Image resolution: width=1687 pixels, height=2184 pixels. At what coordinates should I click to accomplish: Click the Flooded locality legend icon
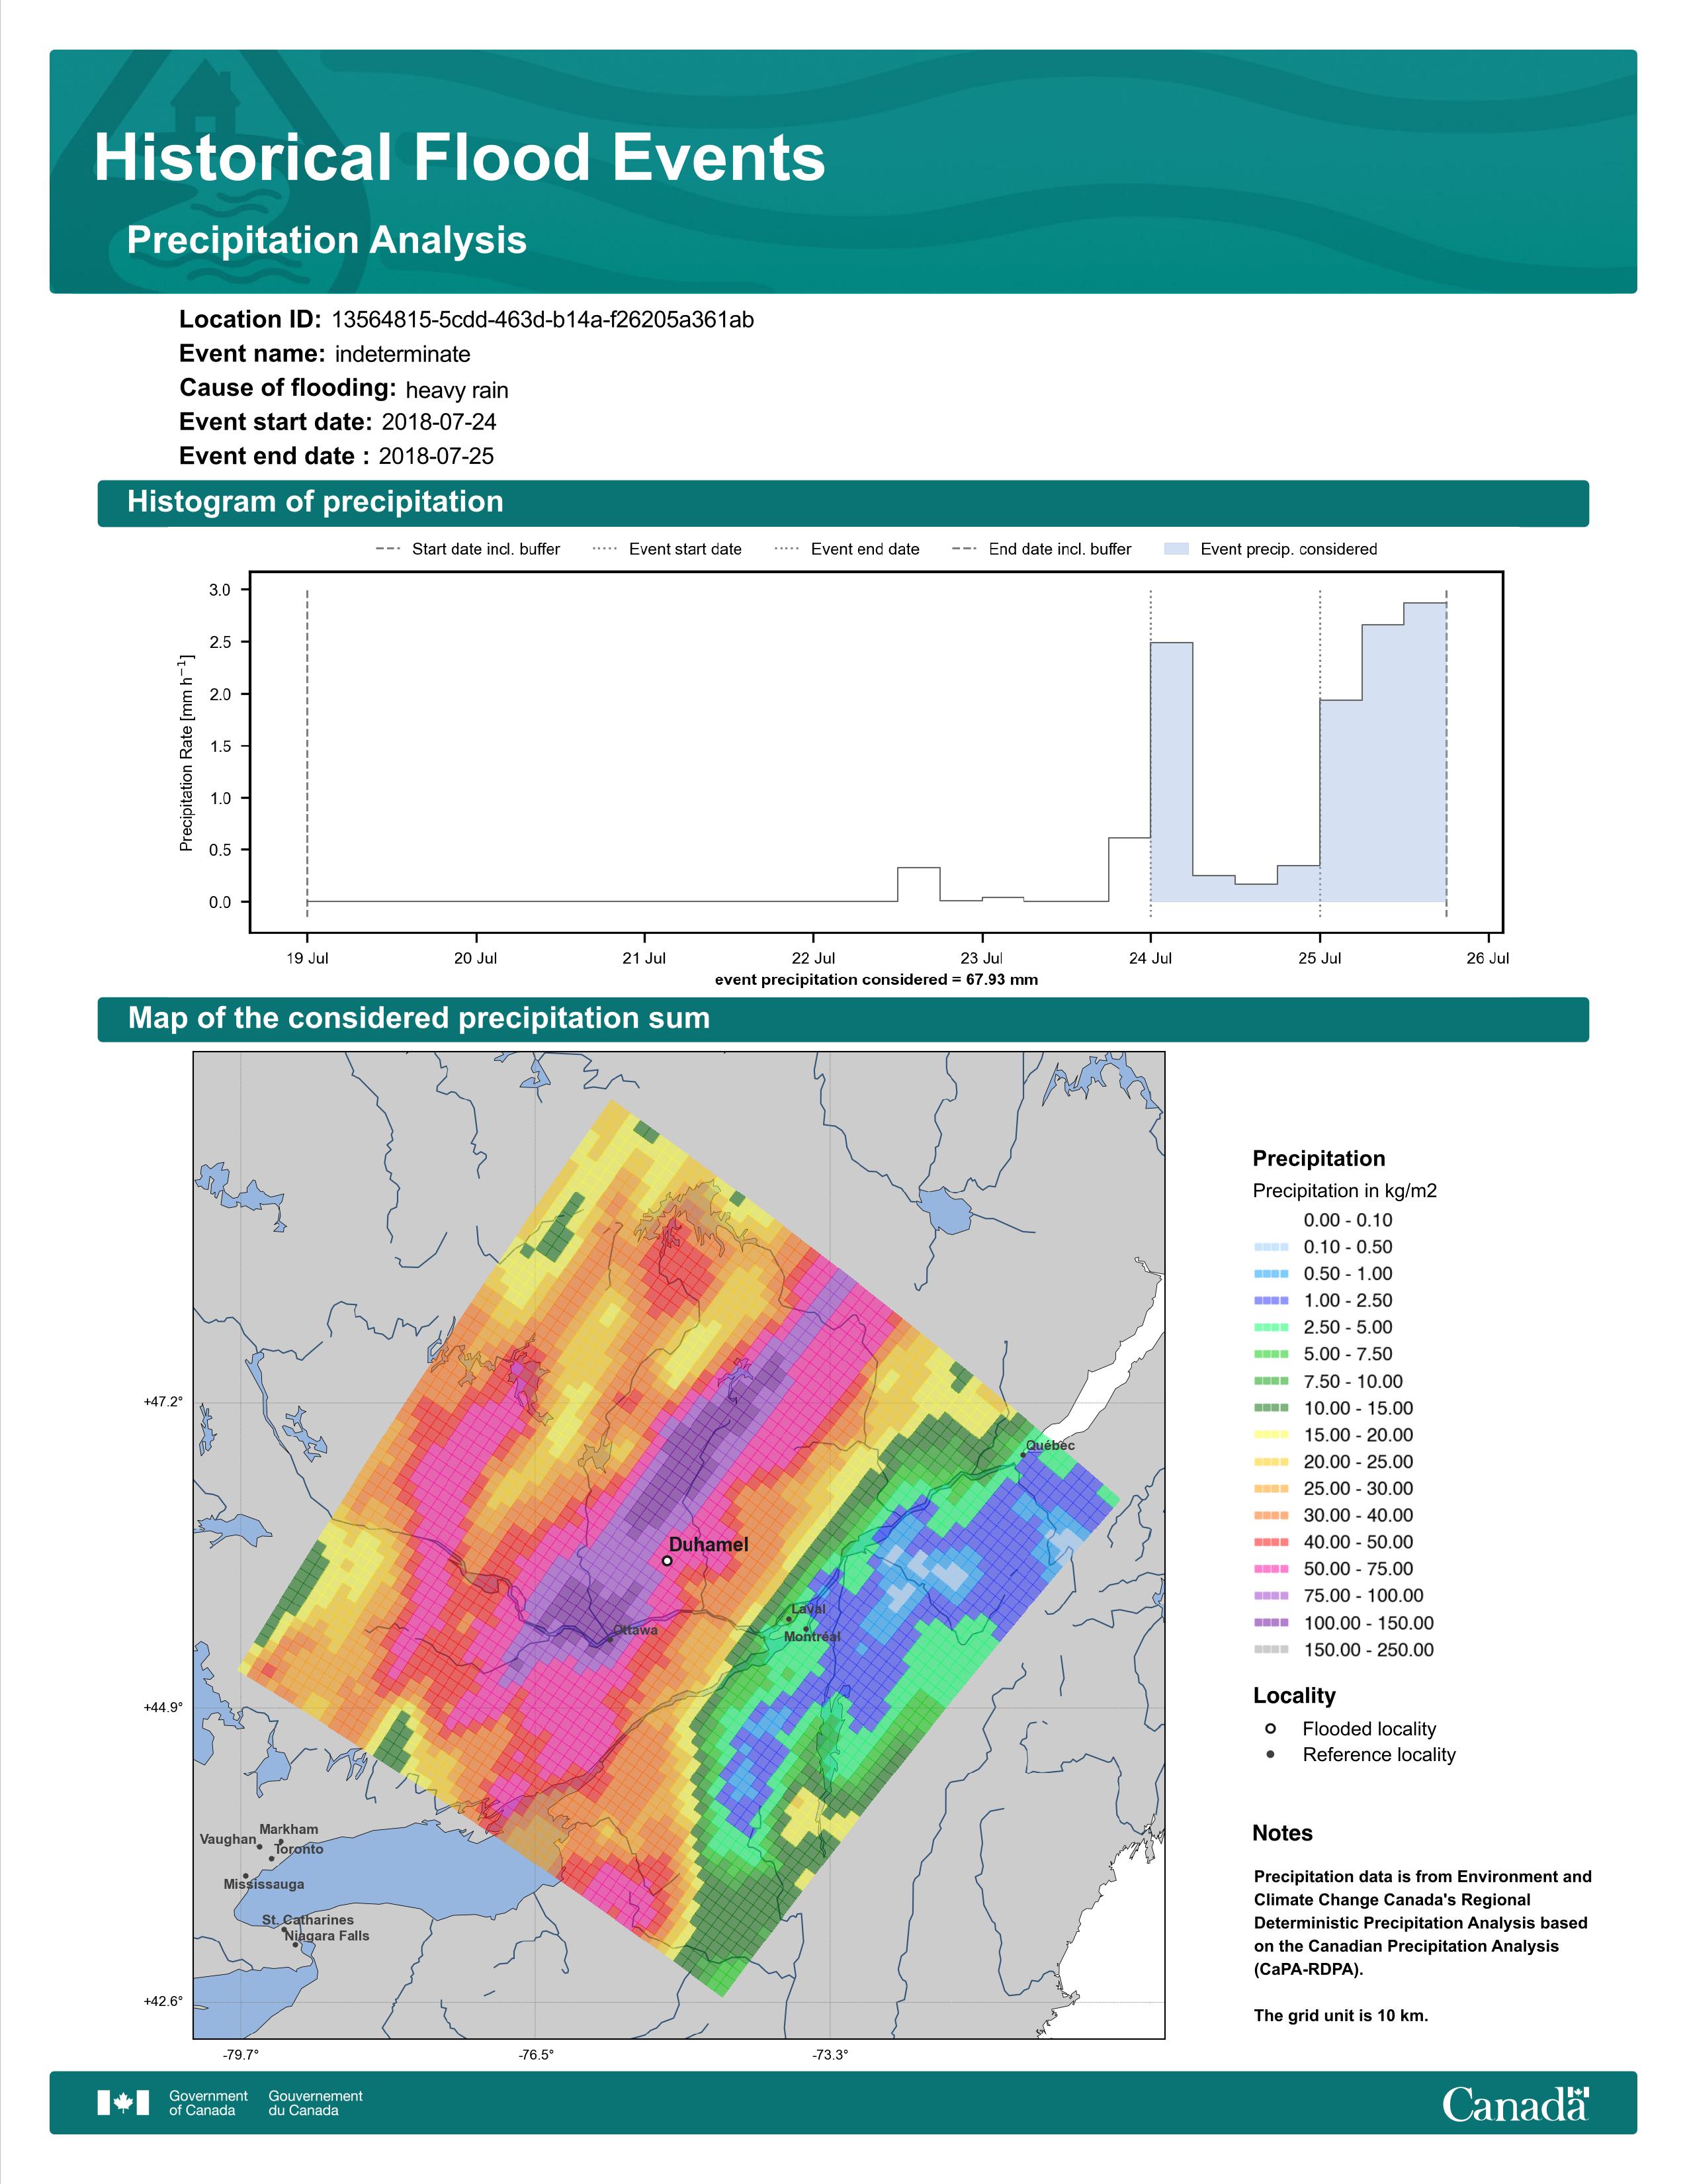point(1270,1729)
